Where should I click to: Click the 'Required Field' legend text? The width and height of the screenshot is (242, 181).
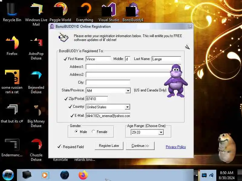(73, 147)
